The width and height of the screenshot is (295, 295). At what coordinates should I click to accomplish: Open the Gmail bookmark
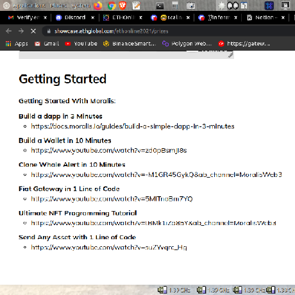(47, 44)
